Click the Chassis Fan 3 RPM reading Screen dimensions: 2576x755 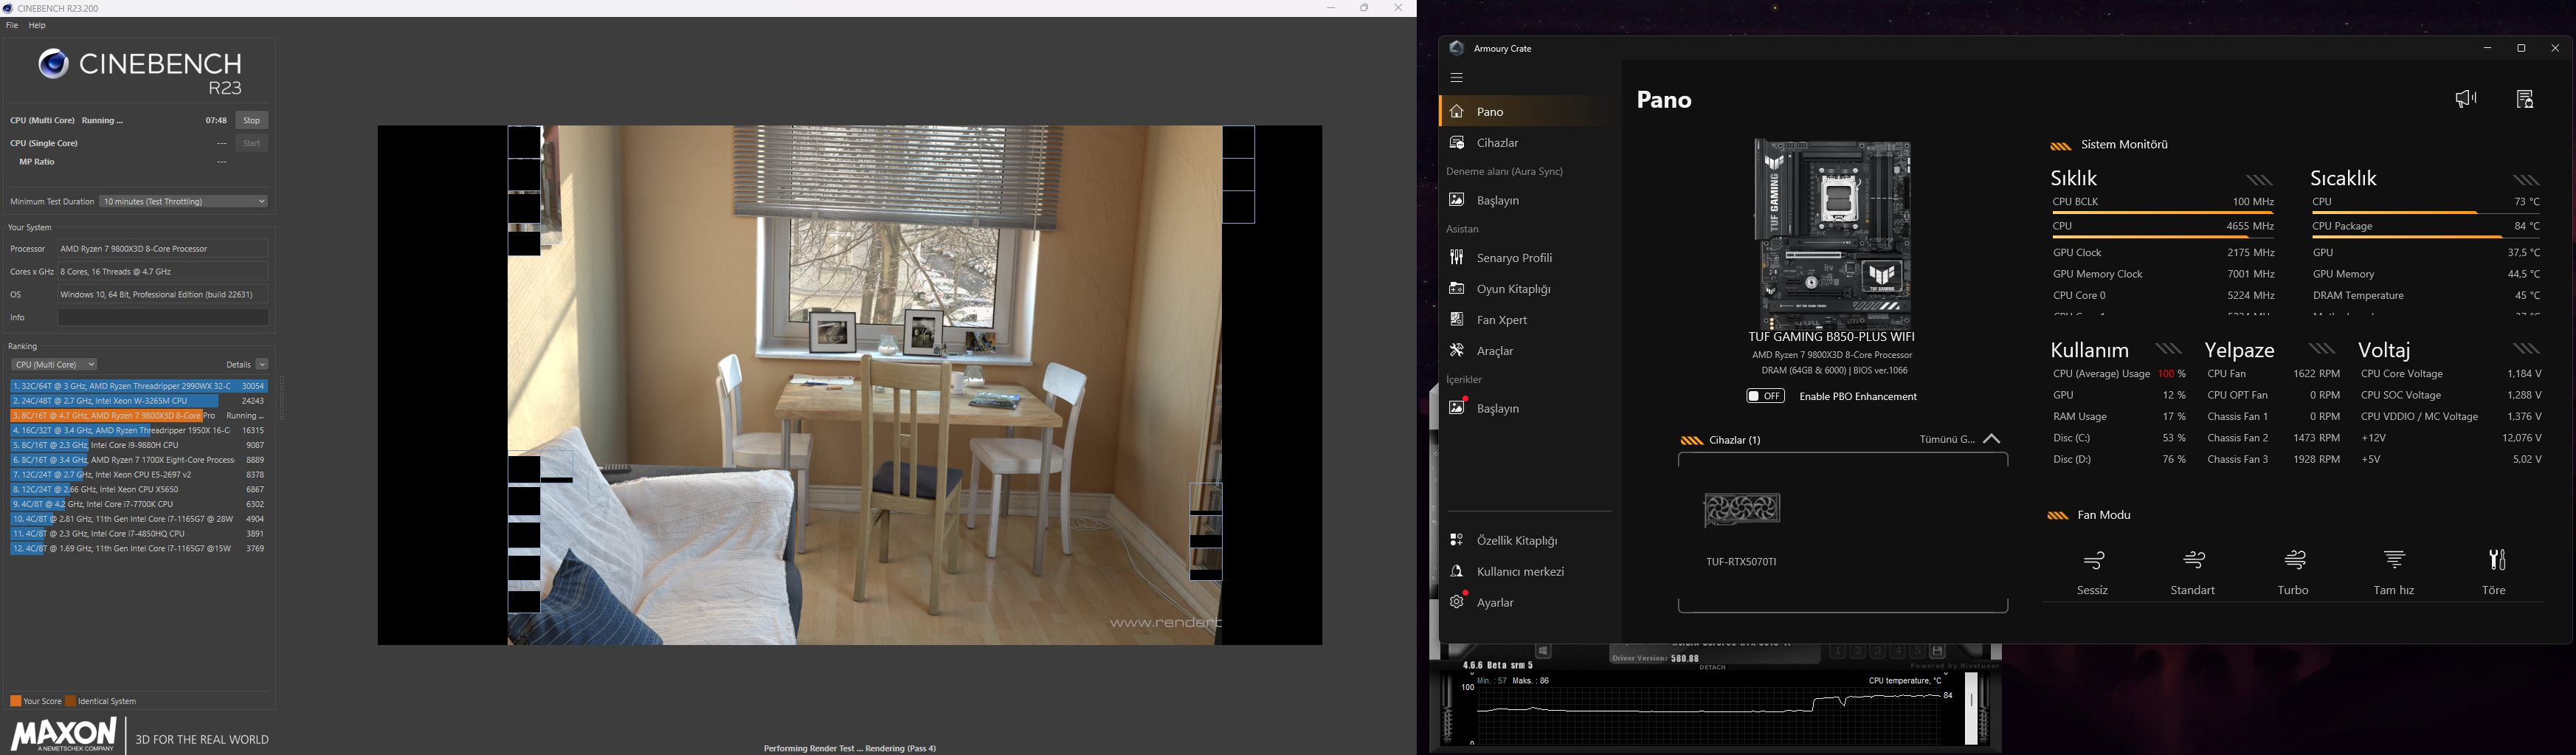click(2274, 460)
